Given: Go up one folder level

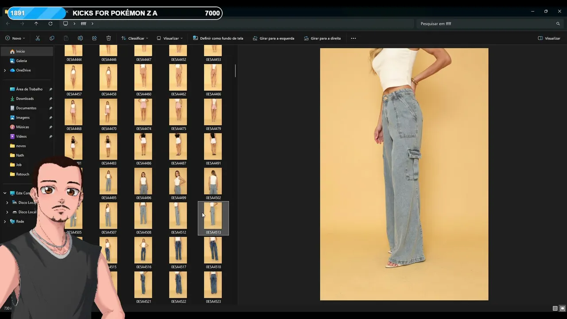Looking at the screenshot, I should coord(36,23).
